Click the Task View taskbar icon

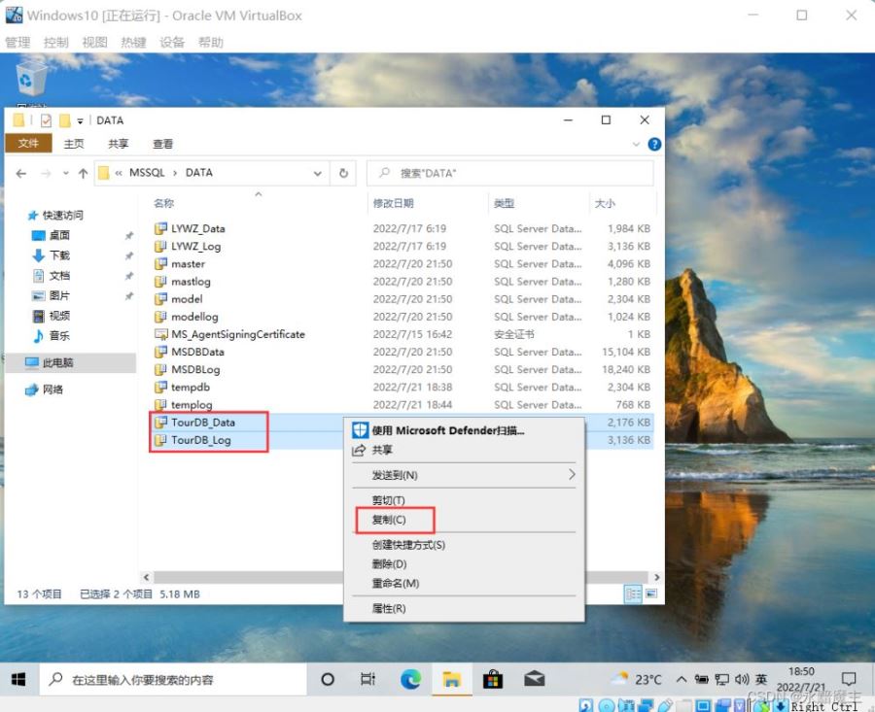point(368,679)
